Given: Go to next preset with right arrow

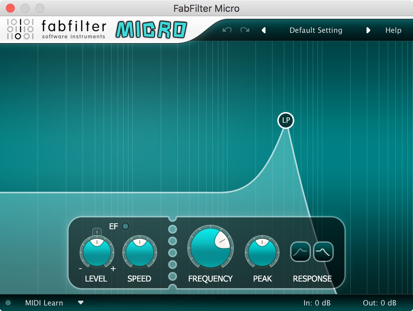Looking at the screenshot, I should pos(368,30).
